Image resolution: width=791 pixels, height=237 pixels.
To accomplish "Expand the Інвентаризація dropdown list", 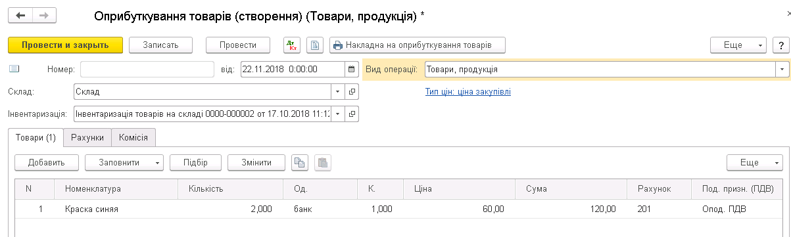I will pyautogui.click(x=337, y=114).
